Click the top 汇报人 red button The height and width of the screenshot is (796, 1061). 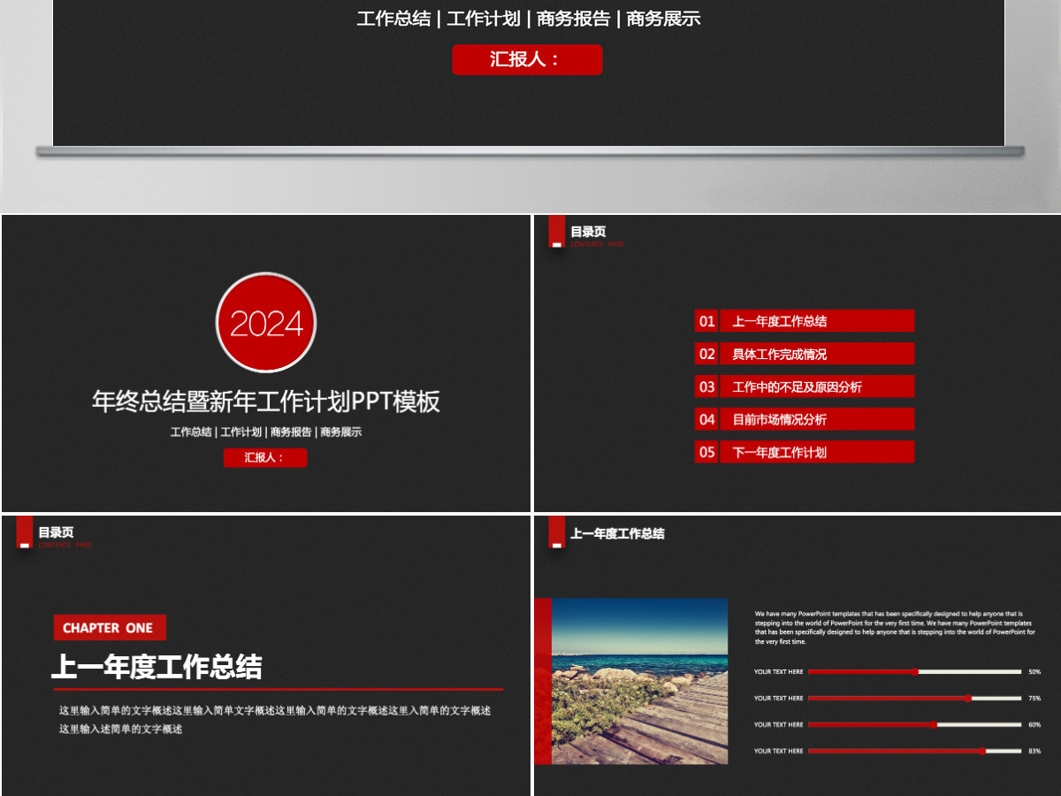[x=527, y=59]
